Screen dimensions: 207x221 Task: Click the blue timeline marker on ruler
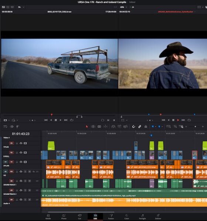pyautogui.click(x=151, y=136)
